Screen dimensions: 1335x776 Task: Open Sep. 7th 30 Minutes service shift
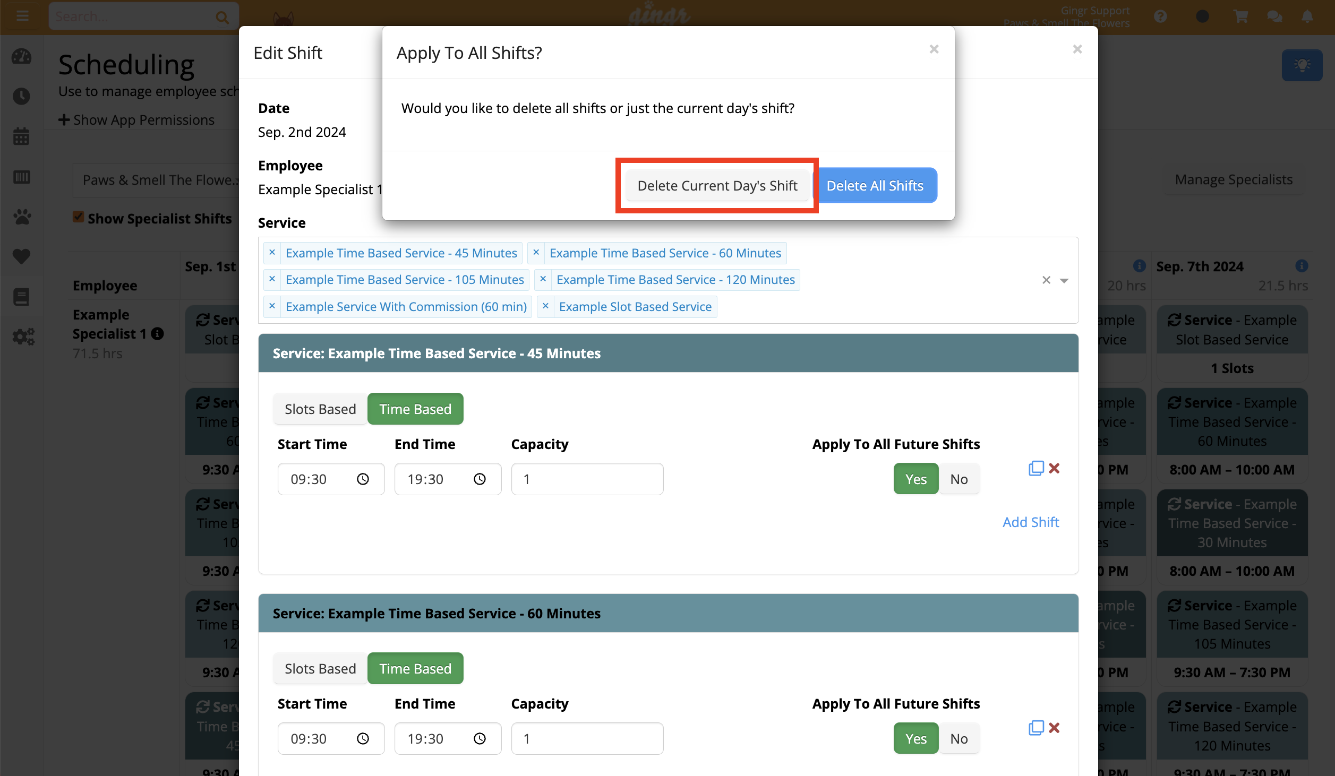click(x=1232, y=537)
